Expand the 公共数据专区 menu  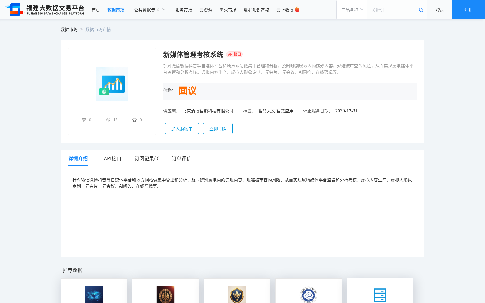[x=150, y=10]
